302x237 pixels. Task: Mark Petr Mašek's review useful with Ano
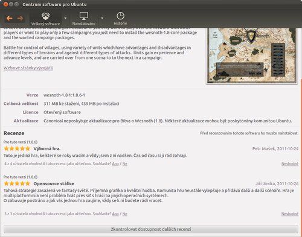(115, 163)
